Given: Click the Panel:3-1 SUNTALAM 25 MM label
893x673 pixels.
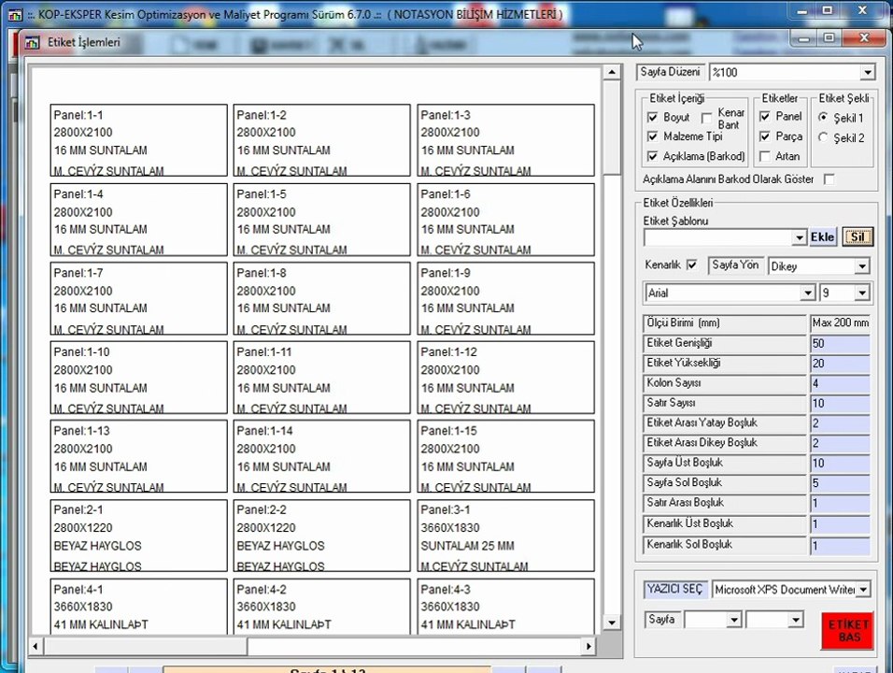Looking at the screenshot, I should pyautogui.click(x=505, y=536).
